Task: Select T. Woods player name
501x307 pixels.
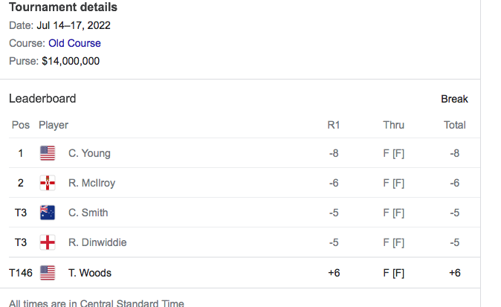Action: pyautogui.click(x=89, y=273)
